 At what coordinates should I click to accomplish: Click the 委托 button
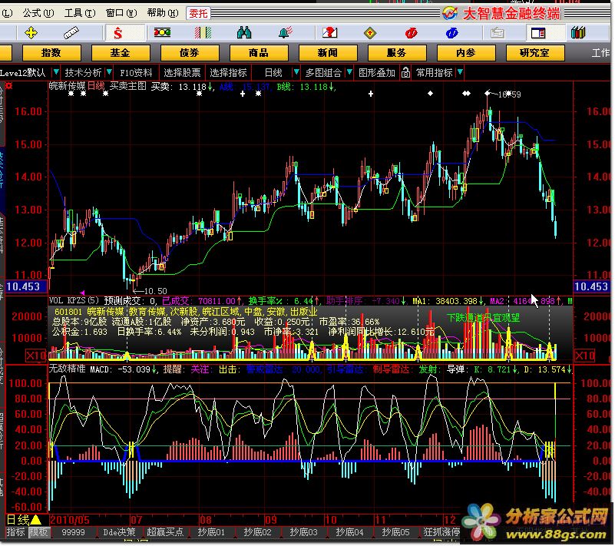(198, 13)
